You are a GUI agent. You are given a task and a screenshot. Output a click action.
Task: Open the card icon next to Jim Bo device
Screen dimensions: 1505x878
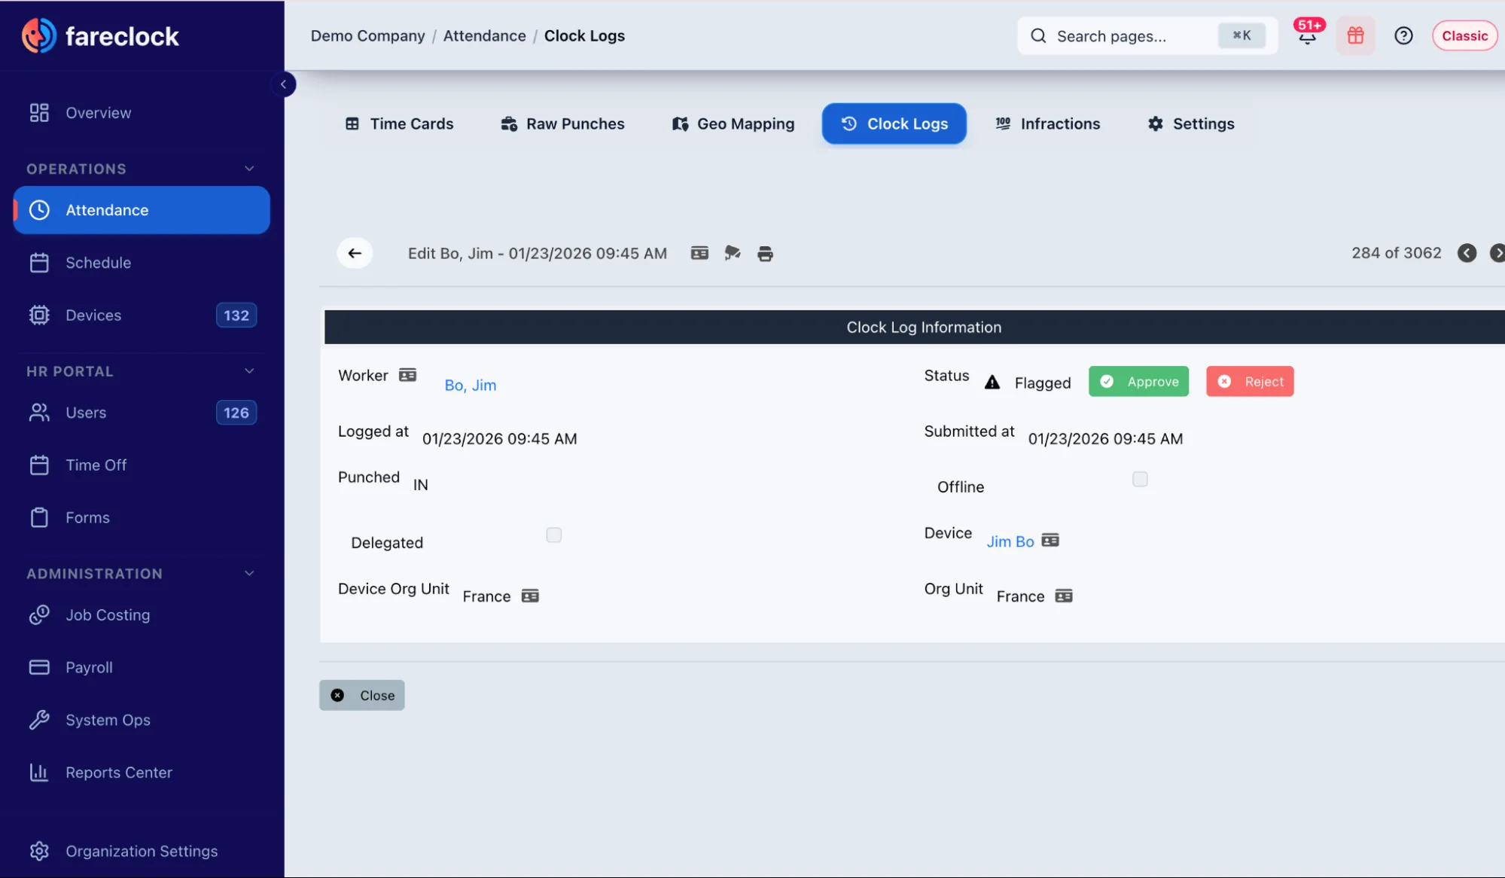pyautogui.click(x=1050, y=540)
